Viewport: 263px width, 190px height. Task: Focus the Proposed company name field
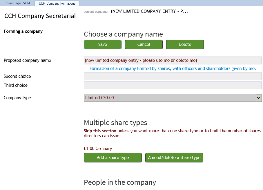pos(173,60)
